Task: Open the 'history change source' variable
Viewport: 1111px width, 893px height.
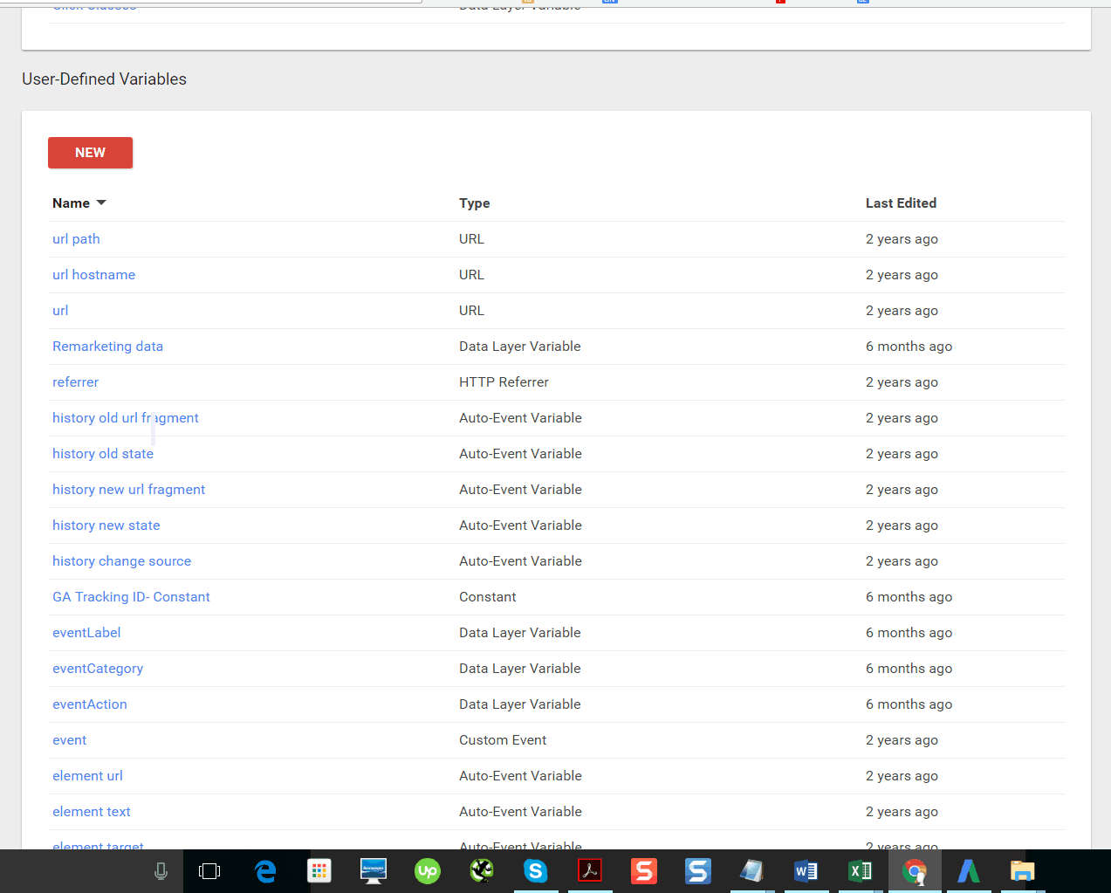Action: click(121, 561)
